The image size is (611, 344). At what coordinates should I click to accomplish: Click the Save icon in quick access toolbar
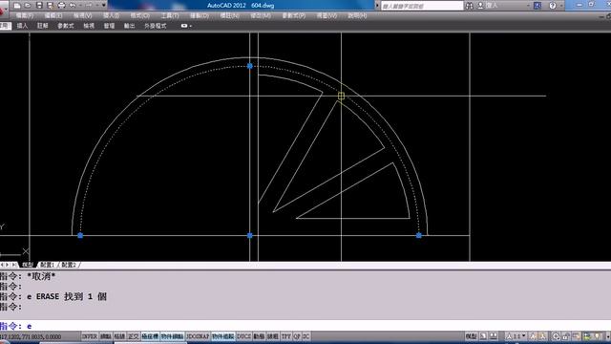point(39,6)
